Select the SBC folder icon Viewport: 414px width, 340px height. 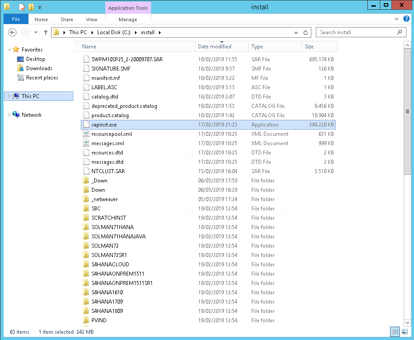coord(86,208)
